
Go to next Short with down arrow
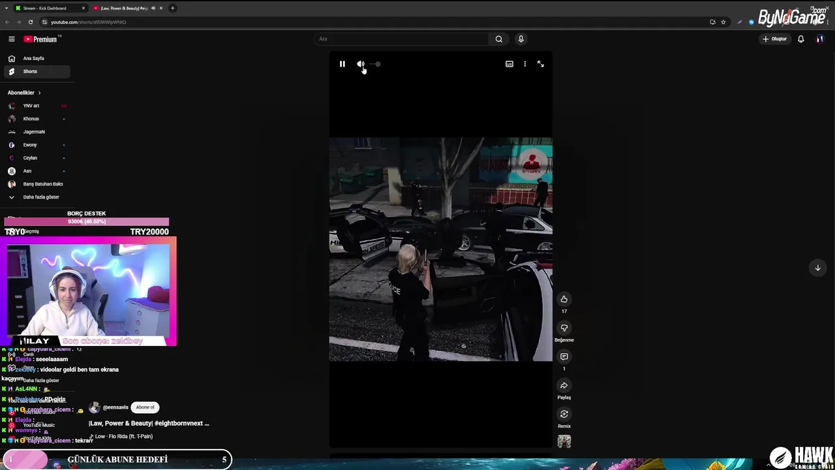pyautogui.click(x=817, y=268)
